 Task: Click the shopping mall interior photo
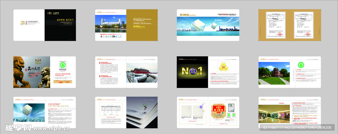[x=274, y=116]
